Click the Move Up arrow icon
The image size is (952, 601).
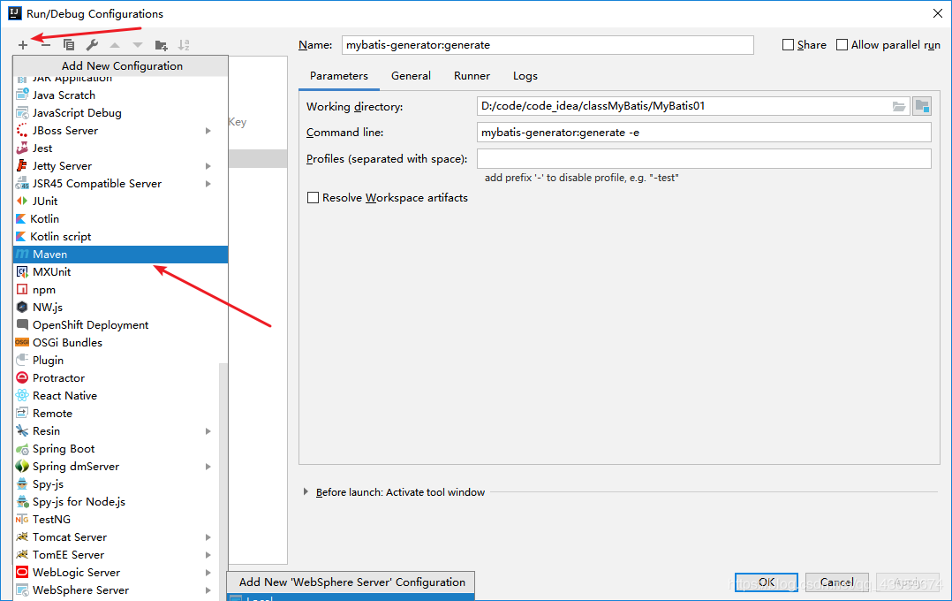click(115, 45)
